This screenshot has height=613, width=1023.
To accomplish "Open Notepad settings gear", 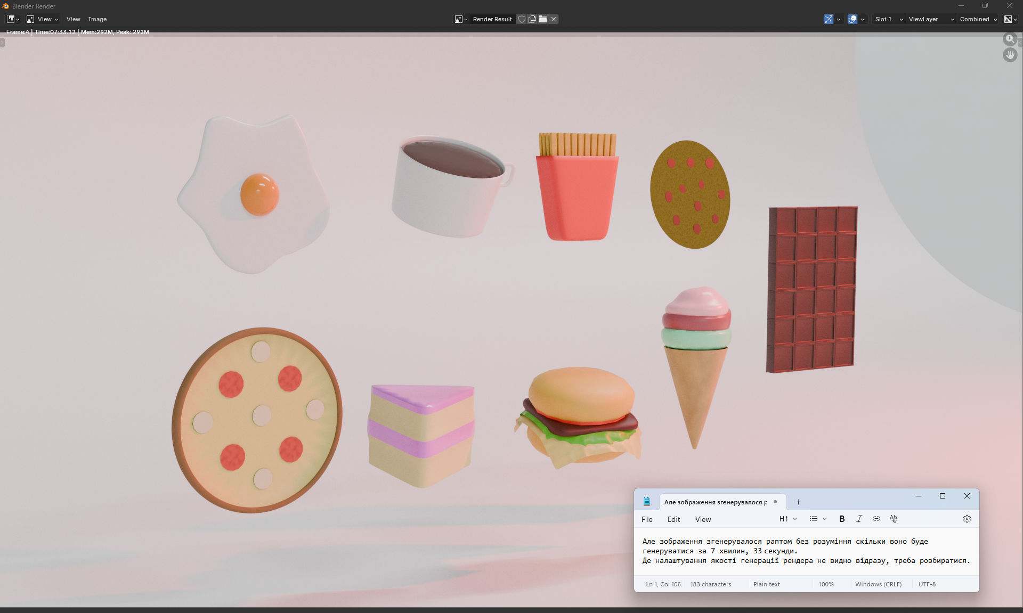I will click(967, 519).
